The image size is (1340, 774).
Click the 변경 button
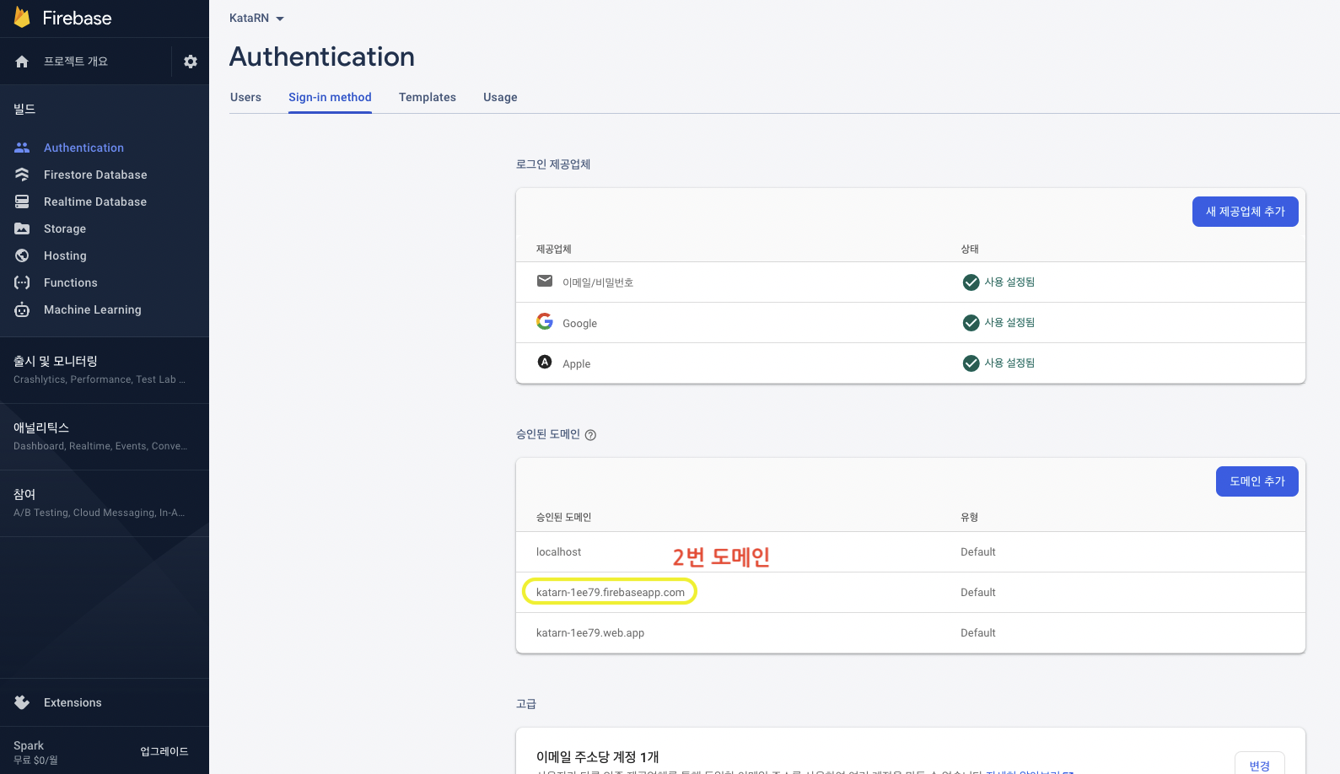click(1259, 765)
